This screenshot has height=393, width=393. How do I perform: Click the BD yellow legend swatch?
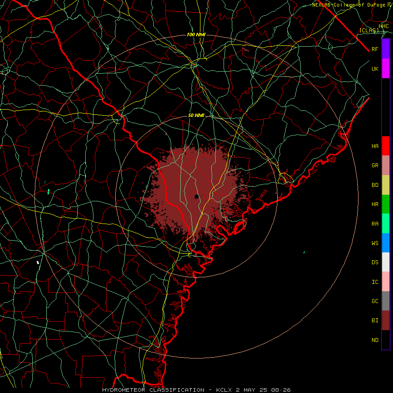point(386,185)
